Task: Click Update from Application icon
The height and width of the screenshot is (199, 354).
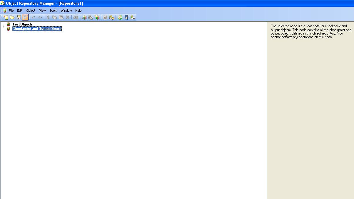Action: tap(91, 18)
